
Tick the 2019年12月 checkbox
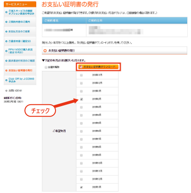coord(81,179)
